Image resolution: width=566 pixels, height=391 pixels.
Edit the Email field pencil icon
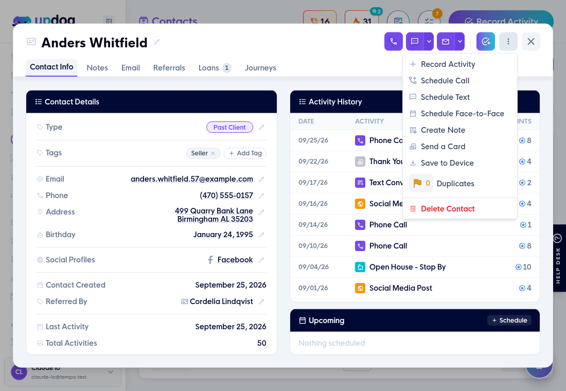pos(261,179)
